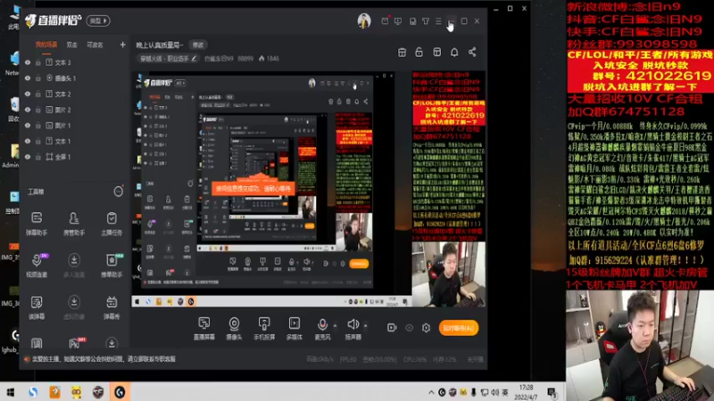
Task: Hide the 图片 2 source with eye icon
Action: tap(28, 110)
